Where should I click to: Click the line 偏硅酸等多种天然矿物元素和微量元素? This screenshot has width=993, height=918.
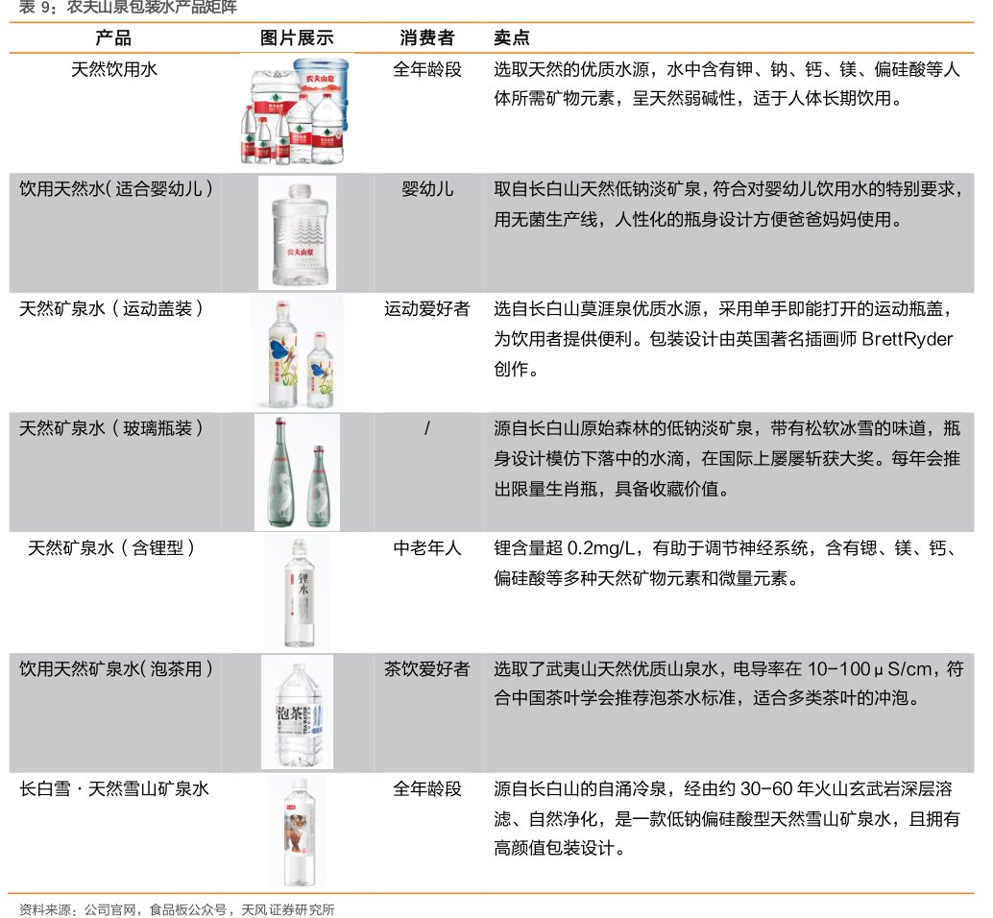646,578
